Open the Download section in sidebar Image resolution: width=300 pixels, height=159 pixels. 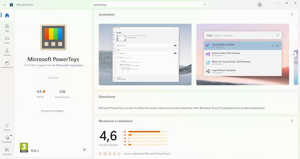tap(7, 139)
